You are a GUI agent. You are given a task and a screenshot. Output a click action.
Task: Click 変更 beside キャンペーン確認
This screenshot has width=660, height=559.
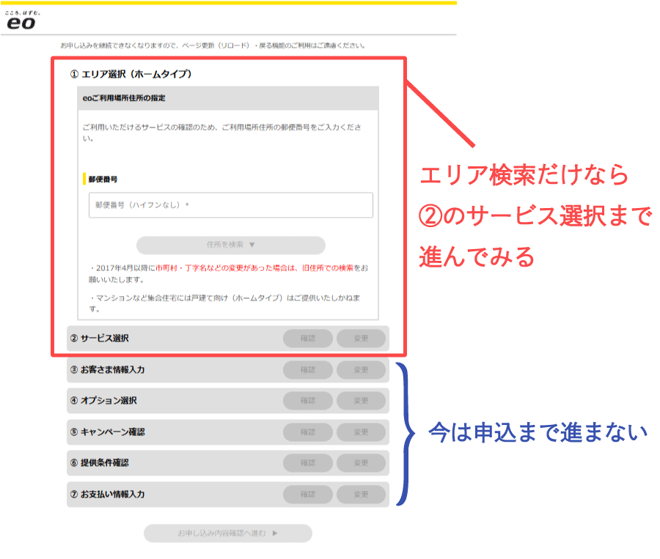pyautogui.click(x=361, y=432)
